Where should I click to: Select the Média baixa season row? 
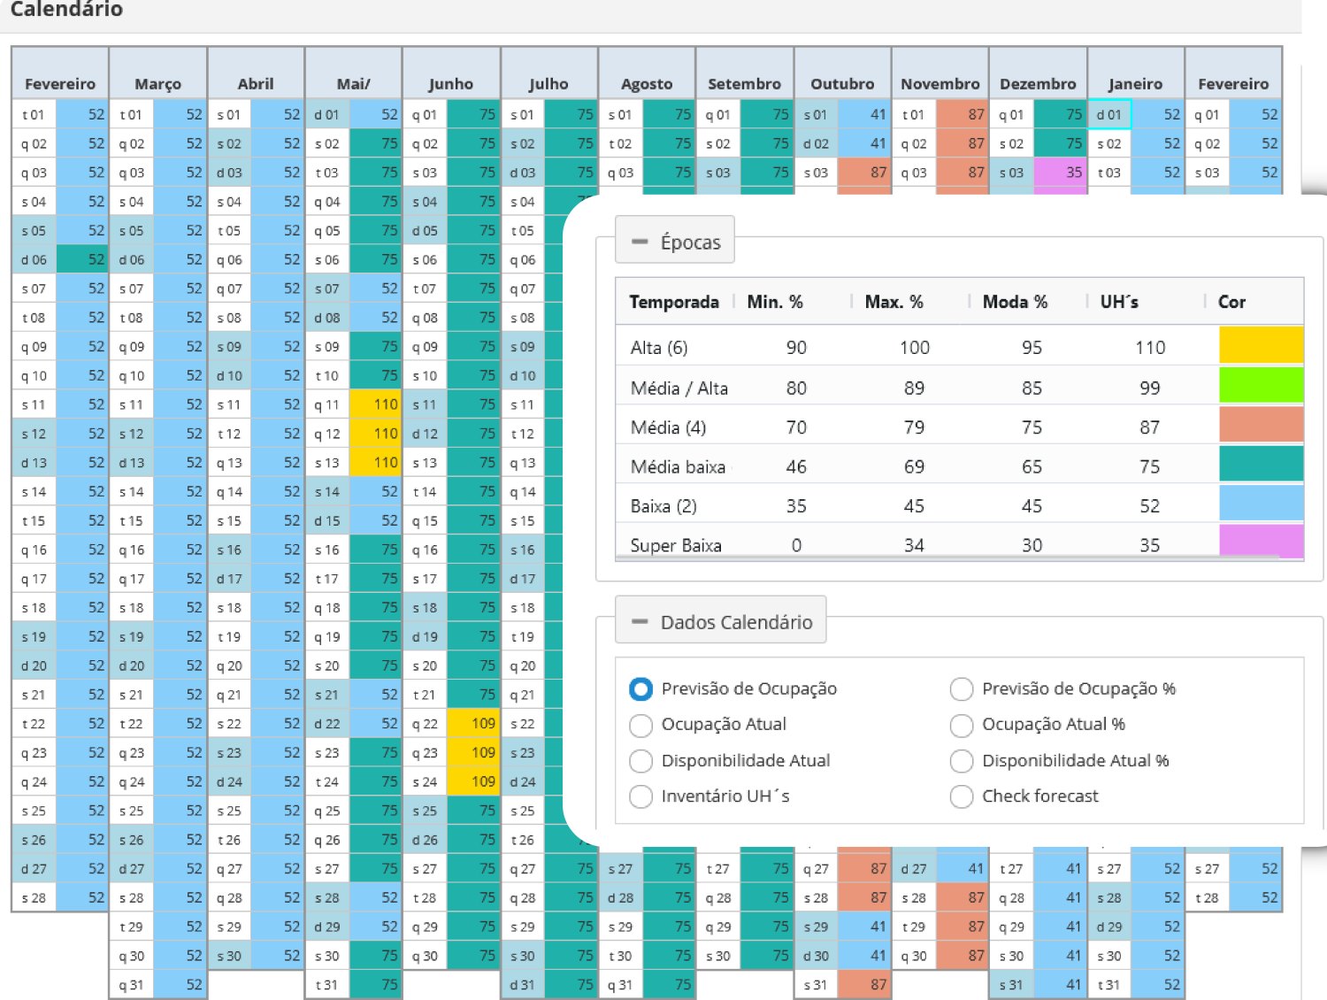click(959, 465)
